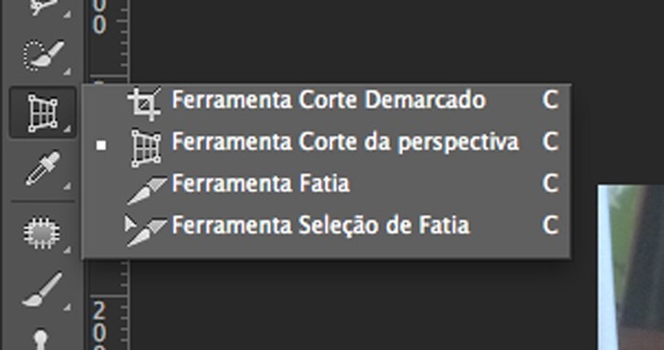Select the Quick Selection tool in toolbar
The image size is (664, 350).
pos(42,57)
